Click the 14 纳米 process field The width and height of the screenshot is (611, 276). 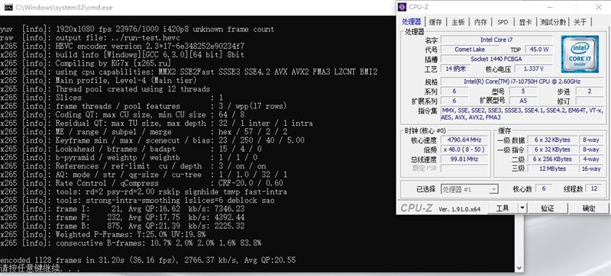(x=456, y=69)
